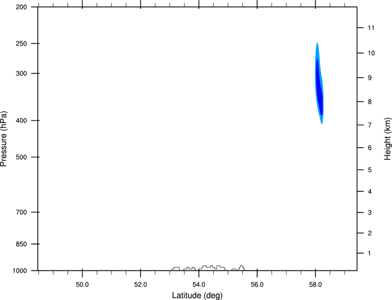Click the 52.0 latitude tick label
Image resolution: width=392 pixels, height=300 pixels.
tap(141, 284)
